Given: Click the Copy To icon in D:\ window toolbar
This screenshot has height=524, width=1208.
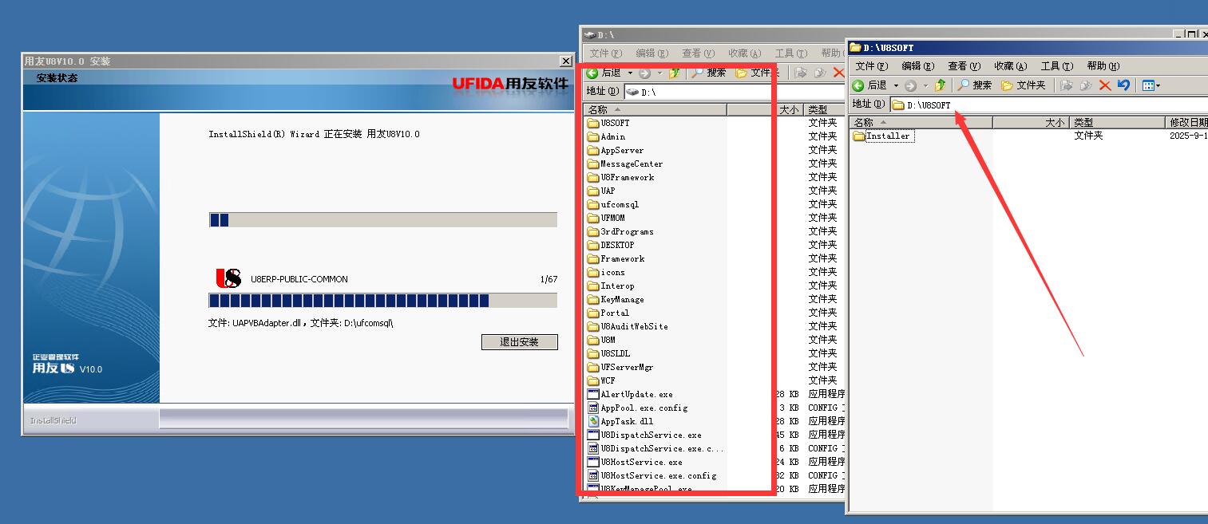Looking at the screenshot, I should [821, 73].
